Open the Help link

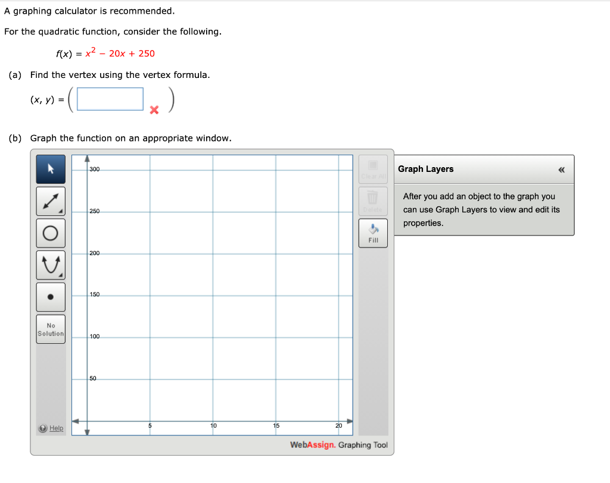click(x=51, y=428)
